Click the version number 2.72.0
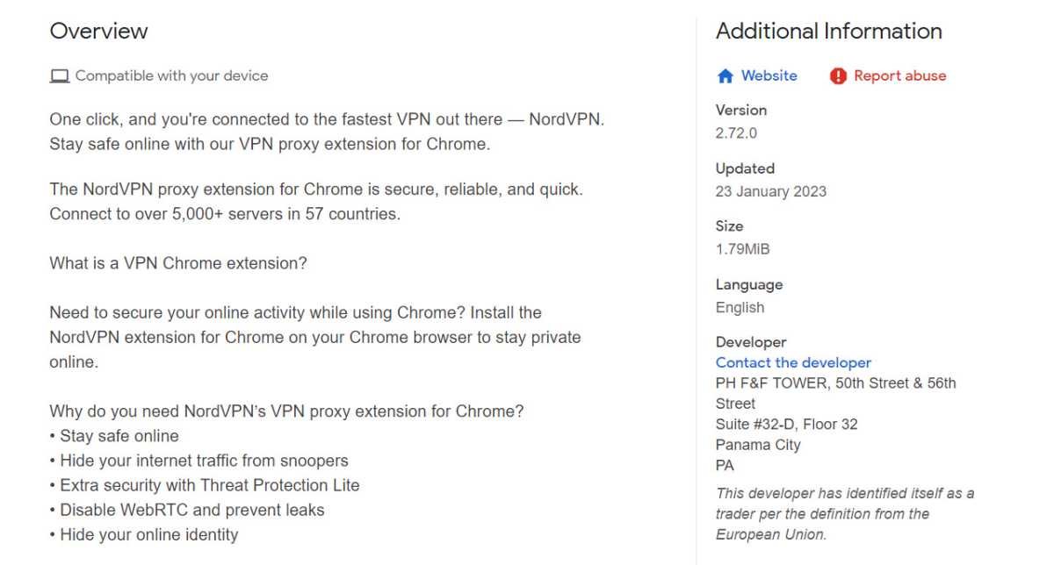 click(x=736, y=133)
